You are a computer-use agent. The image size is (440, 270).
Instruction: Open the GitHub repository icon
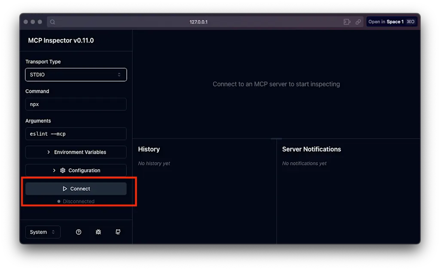[x=118, y=232]
